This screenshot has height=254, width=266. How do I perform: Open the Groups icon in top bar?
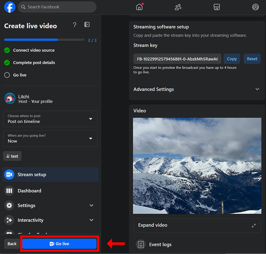coord(256,7)
